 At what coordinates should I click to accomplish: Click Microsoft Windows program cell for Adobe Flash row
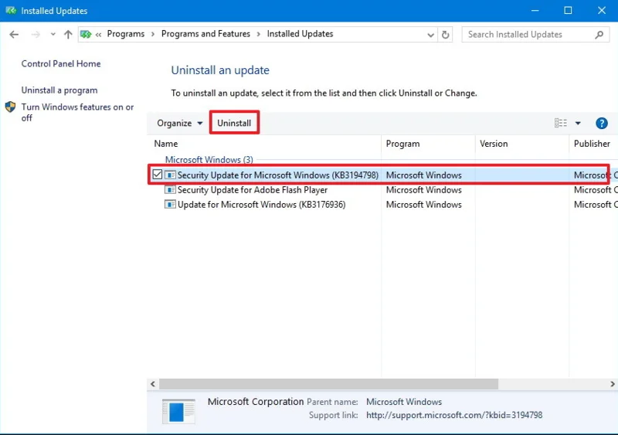pyautogui.click(x=423, y=190)
